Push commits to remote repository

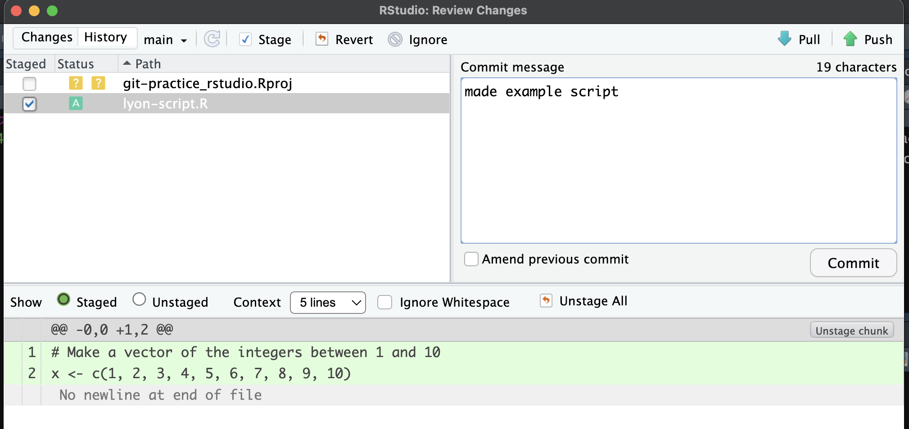click(868, 39)
